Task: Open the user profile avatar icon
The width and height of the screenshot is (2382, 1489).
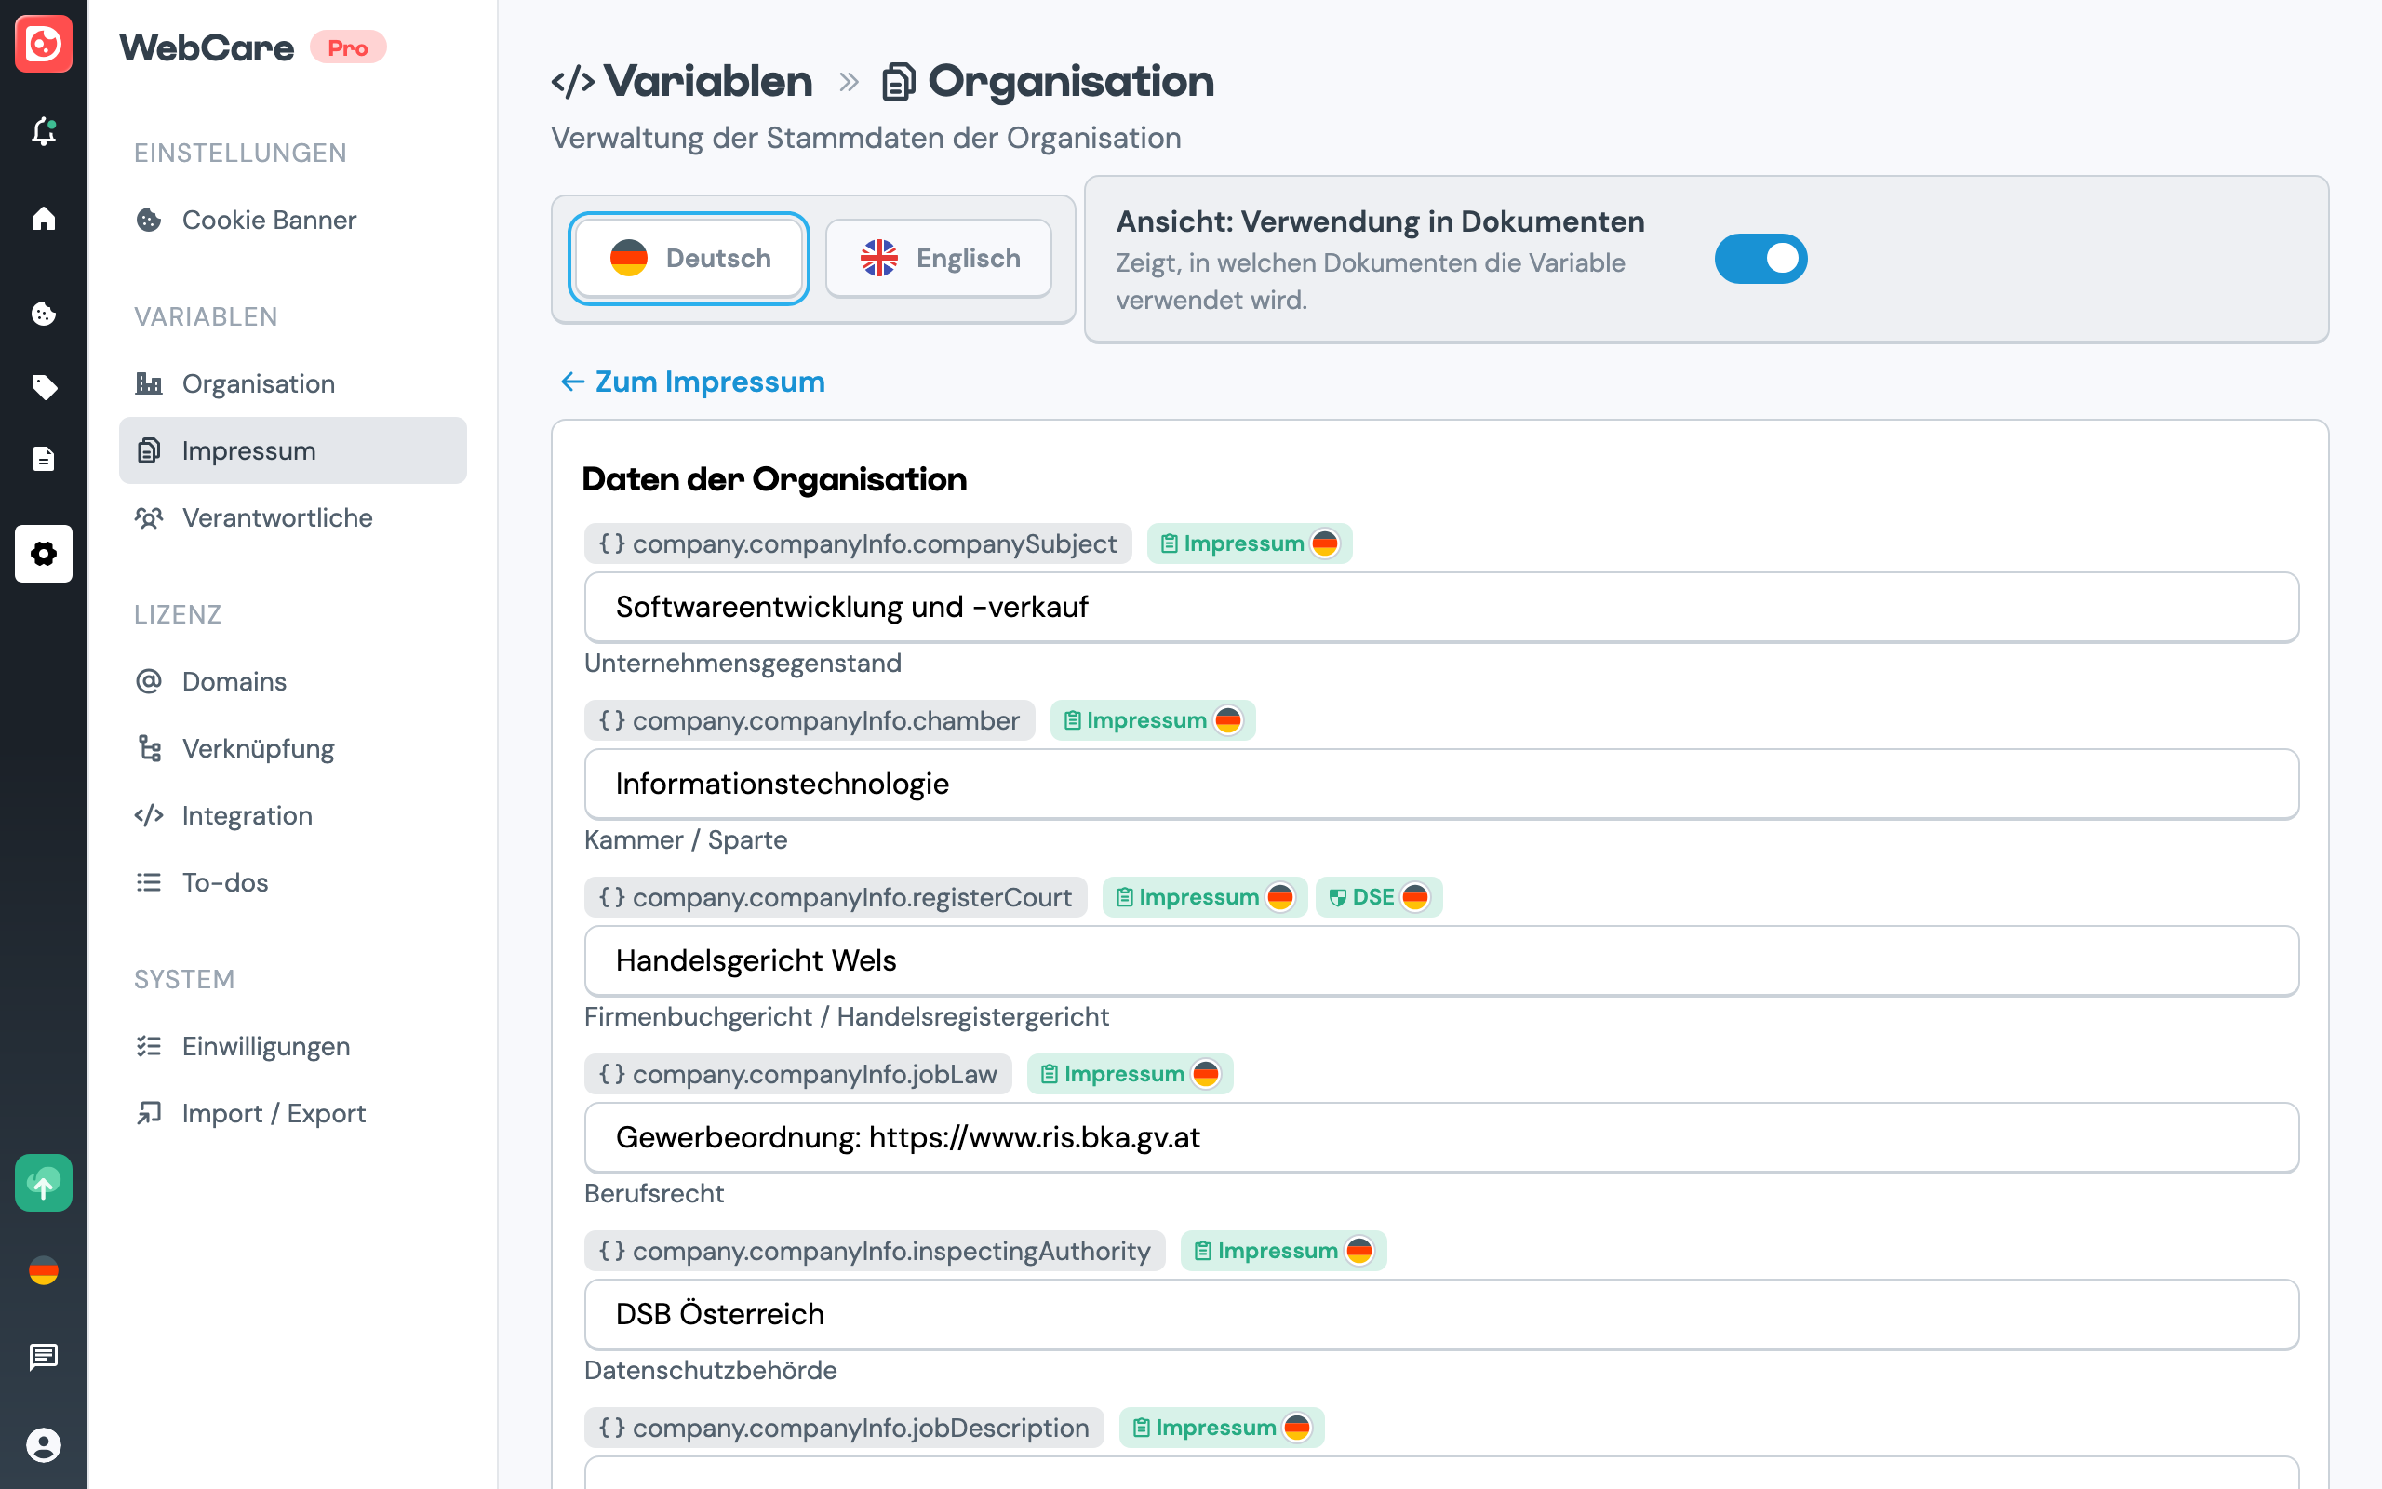Action: [44, 1444]
